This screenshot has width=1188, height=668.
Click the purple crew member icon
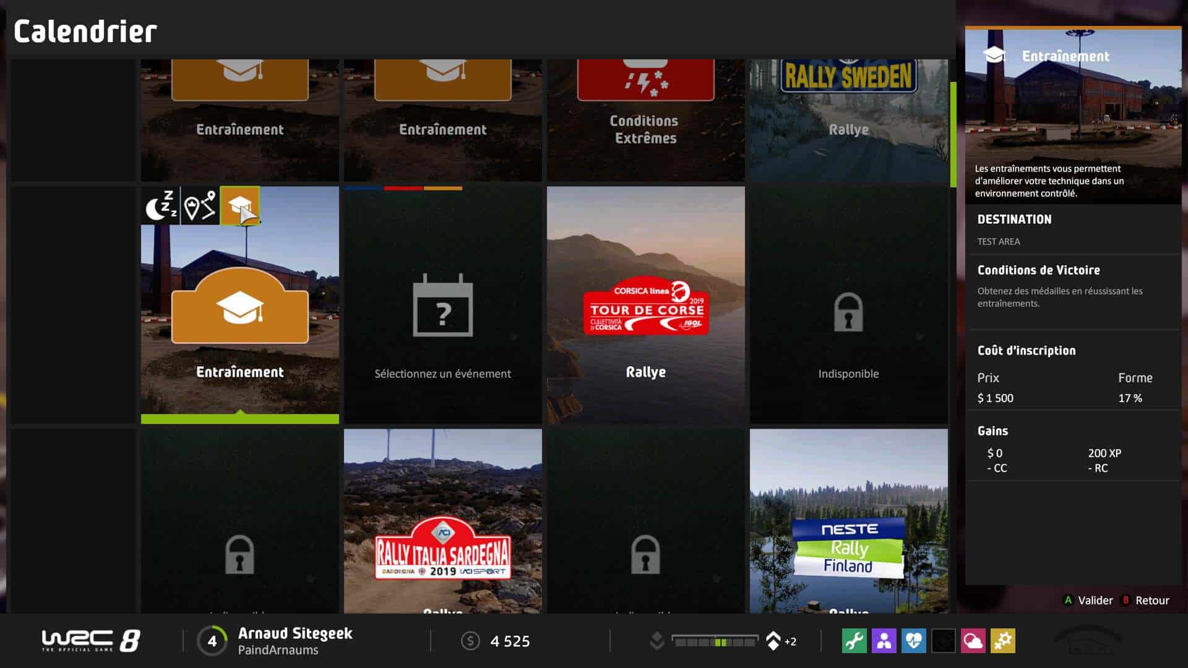pyautogui.click(x=884, y=641)
